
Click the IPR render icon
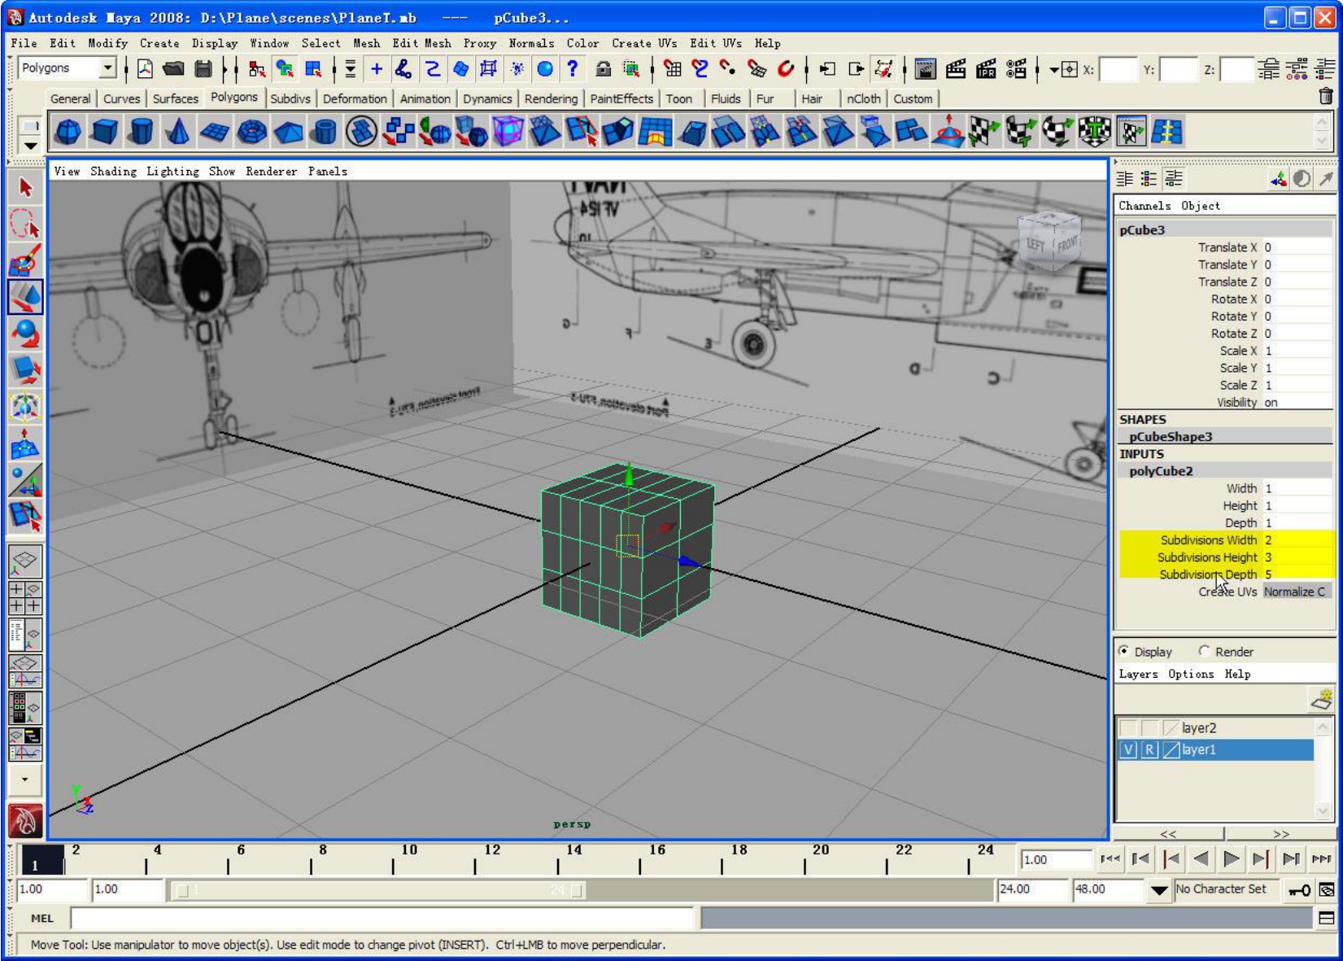point(986,69)
